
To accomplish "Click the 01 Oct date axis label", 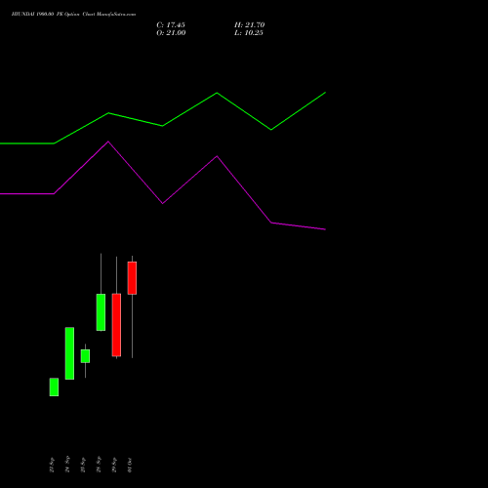I will pyautogui.click(x=130, y=466).
